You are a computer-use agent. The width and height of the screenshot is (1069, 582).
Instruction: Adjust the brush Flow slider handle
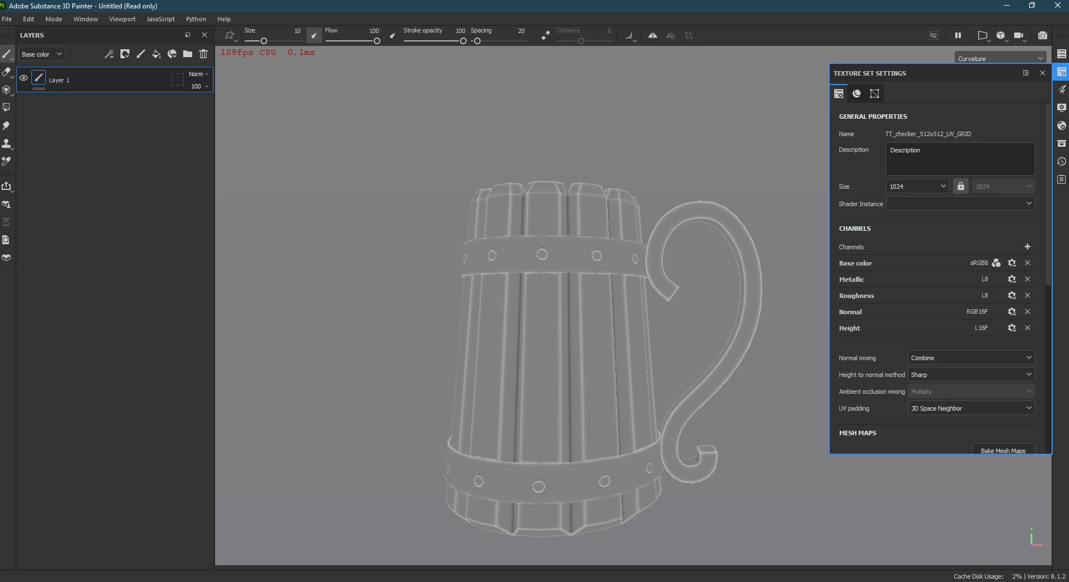(x=377, y=41)
